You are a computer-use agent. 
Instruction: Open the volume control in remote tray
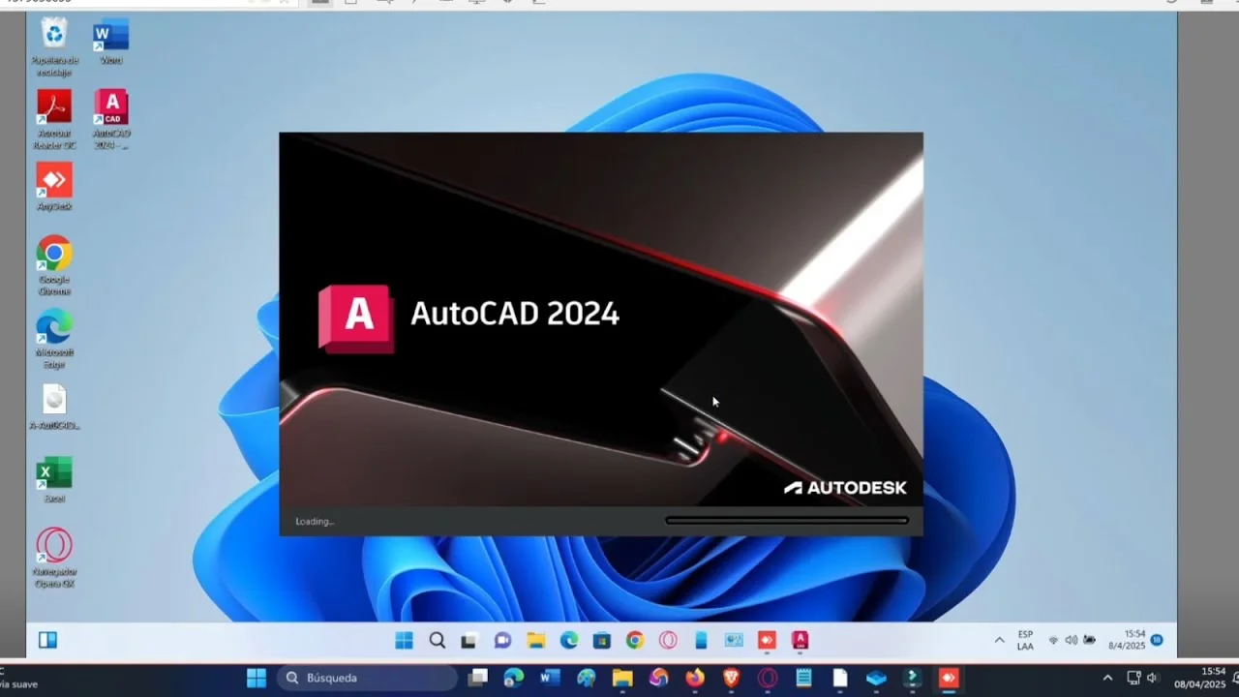click(1071, 640)
